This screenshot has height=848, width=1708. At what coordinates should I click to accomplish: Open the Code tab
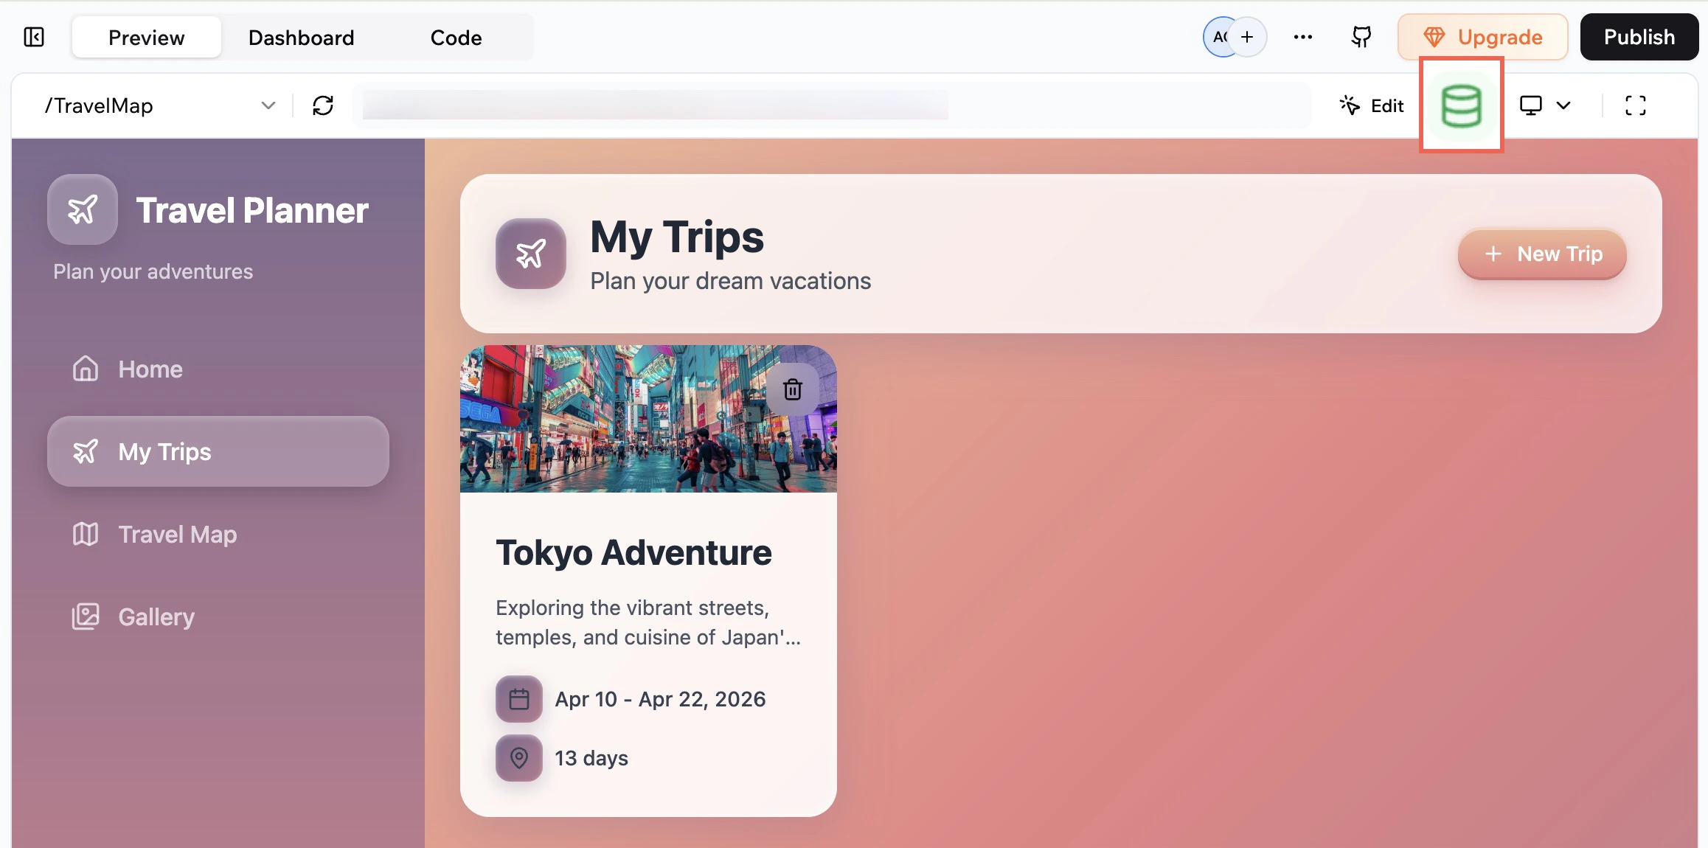click(455, 37)
